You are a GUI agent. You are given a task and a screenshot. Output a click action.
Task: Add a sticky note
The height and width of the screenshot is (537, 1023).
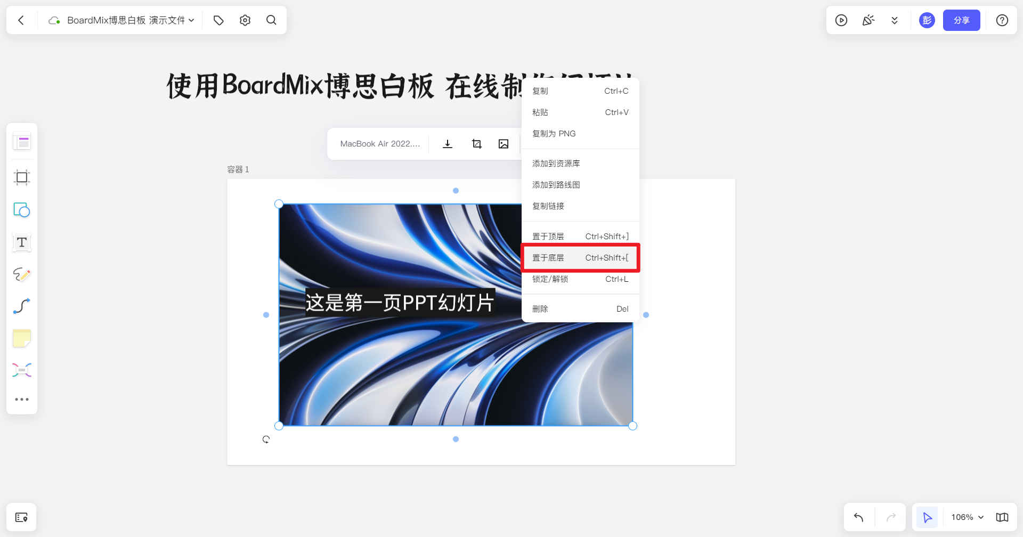pyautogui.click(x=21, y=338)
